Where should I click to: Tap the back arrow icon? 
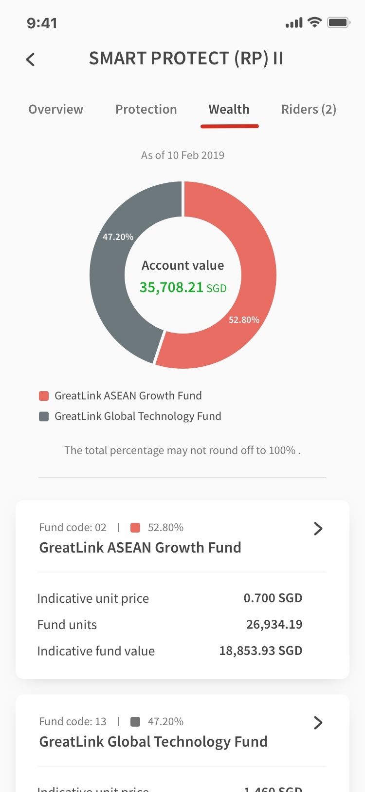[31, 59]
